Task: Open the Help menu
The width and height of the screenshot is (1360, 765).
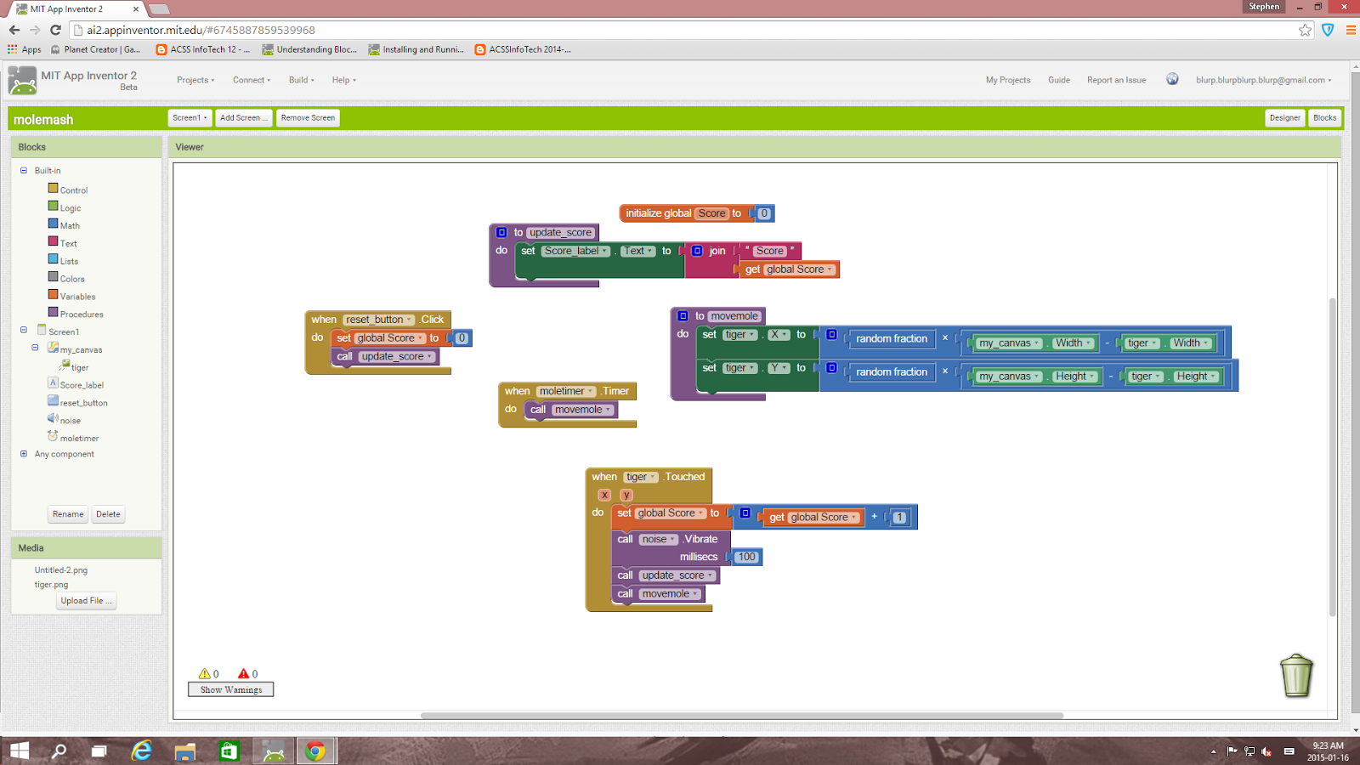Action: coord(343,80)
